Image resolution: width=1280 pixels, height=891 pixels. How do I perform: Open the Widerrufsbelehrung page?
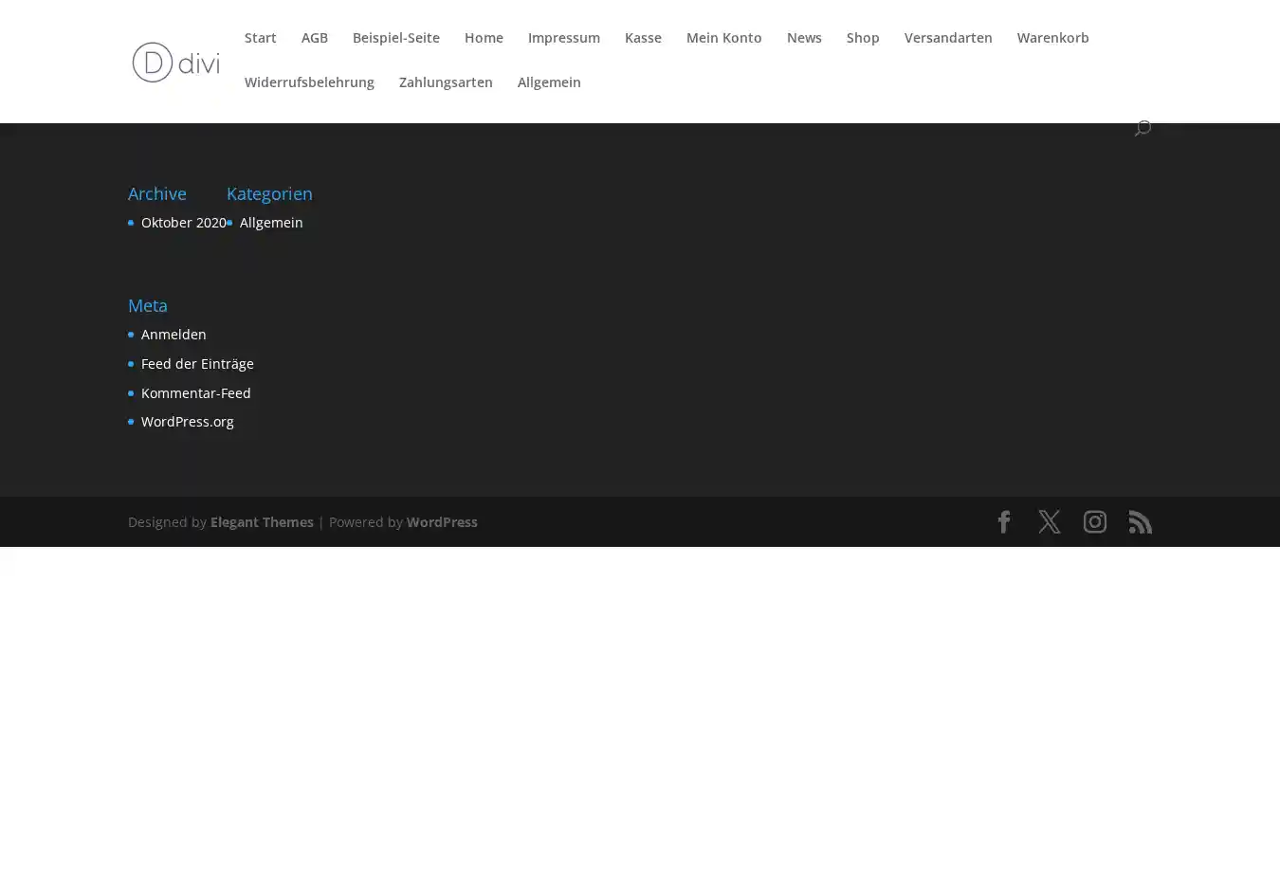pyautogui.click(x=309, y=82)
